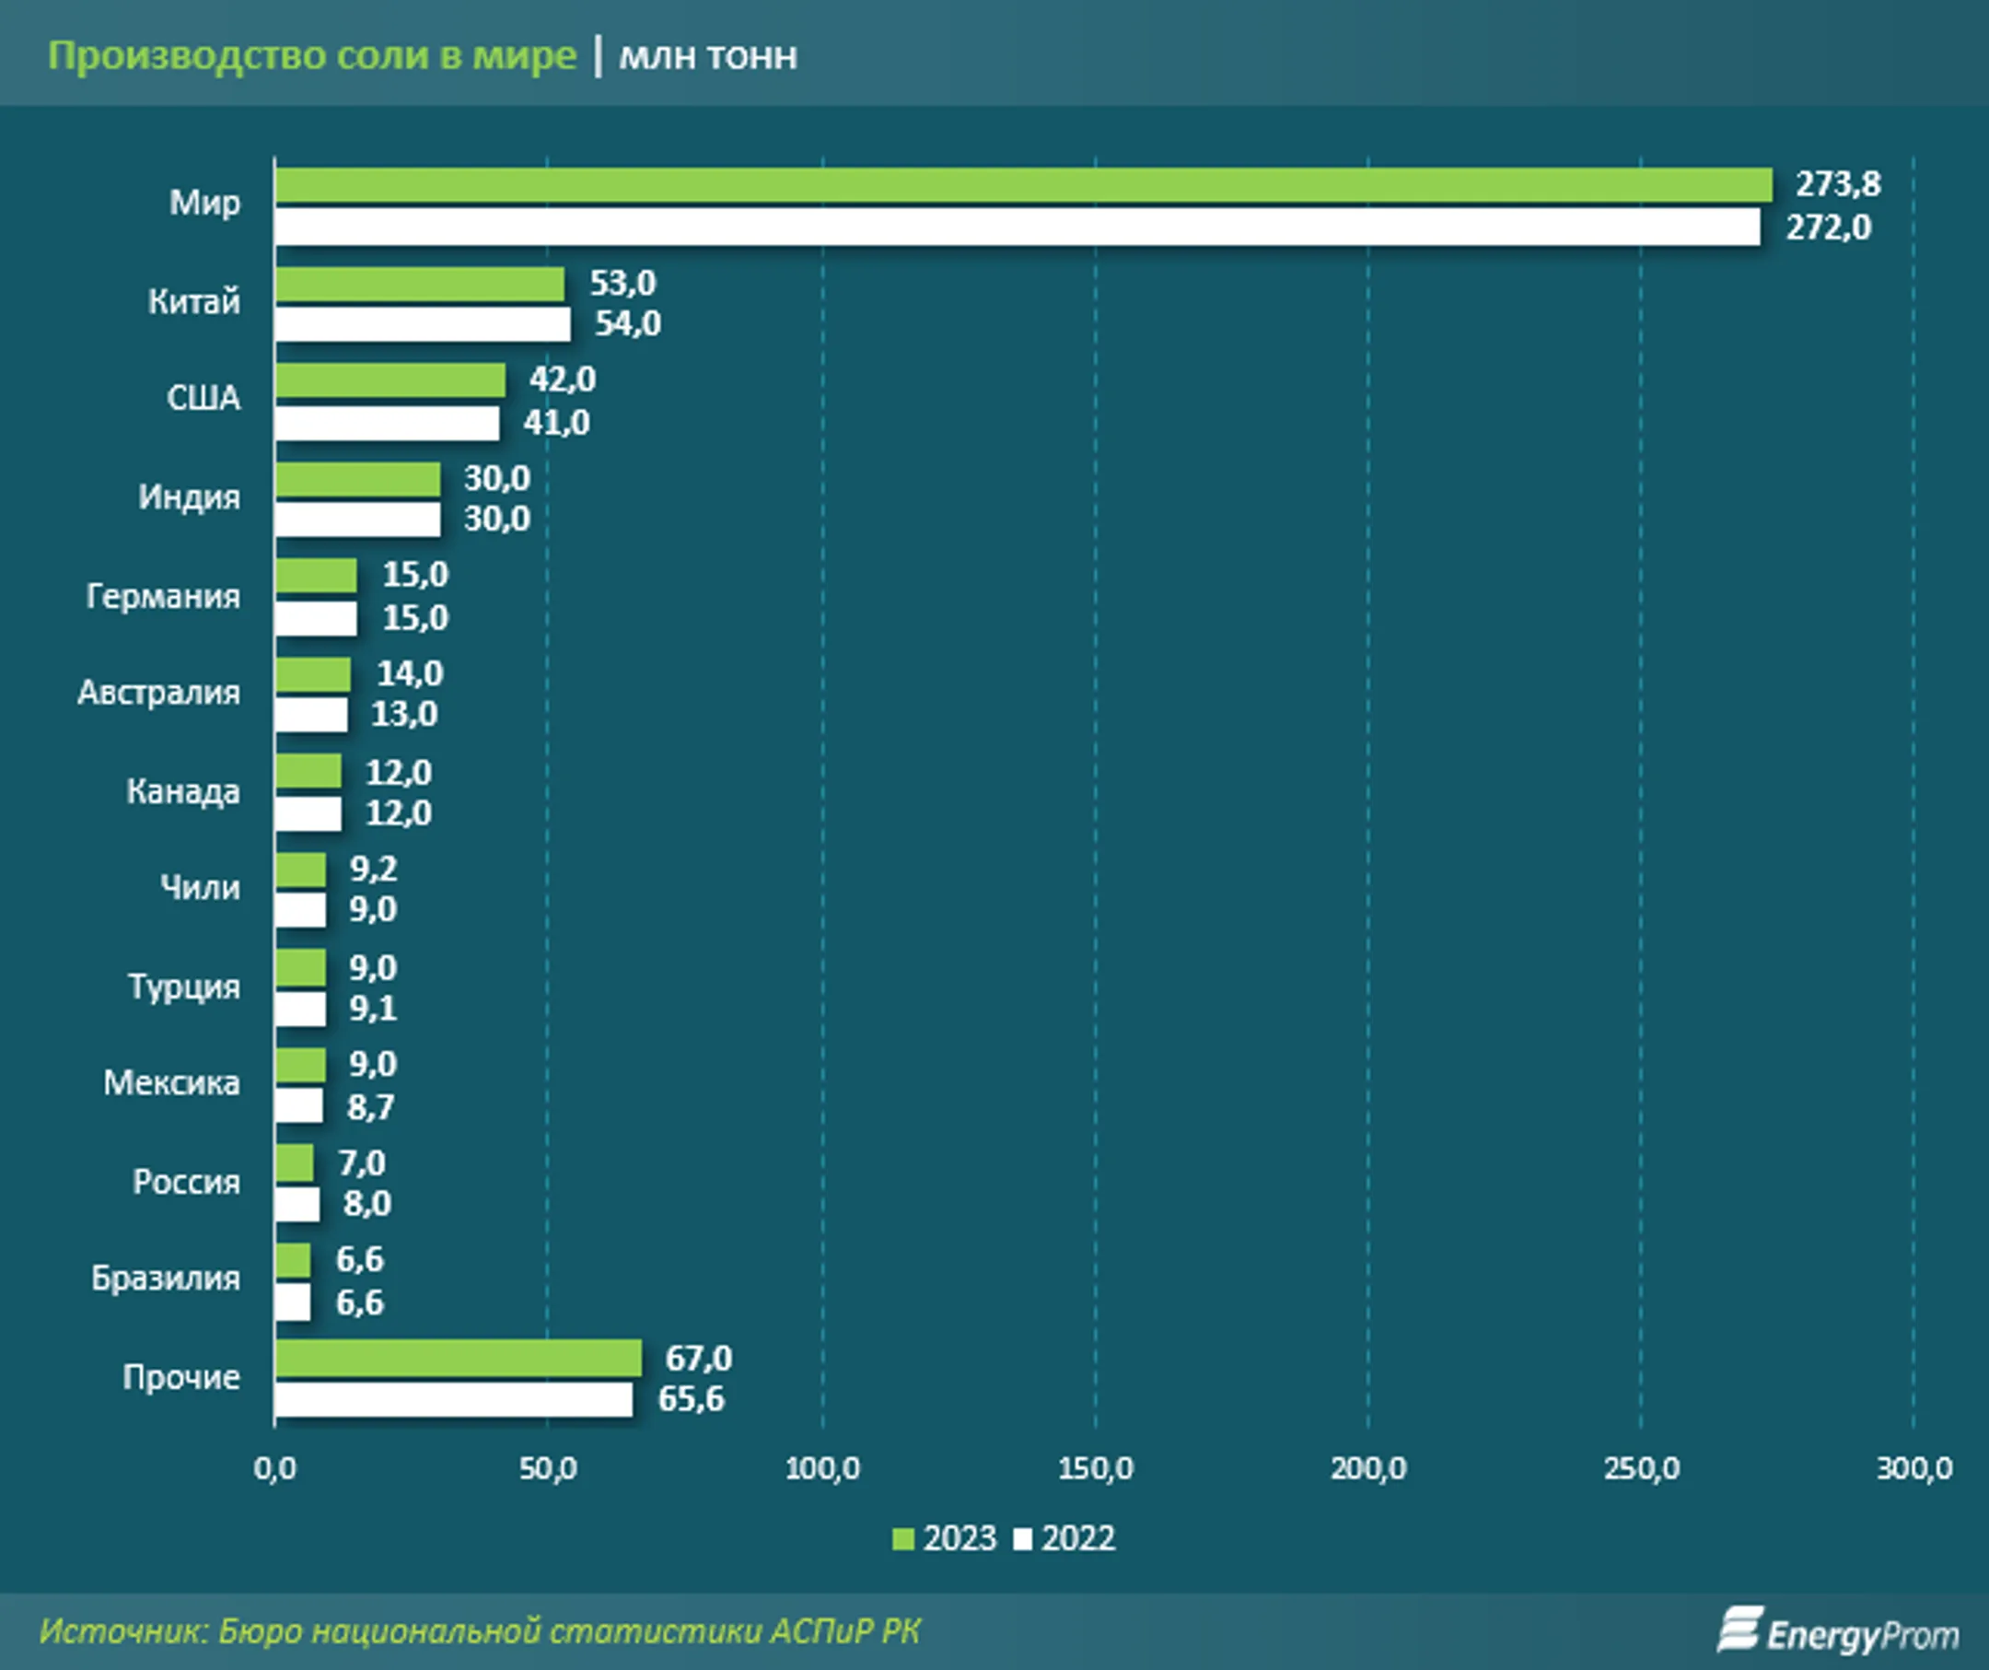Click the '8,0' value for Россия

pos(367,1203)
